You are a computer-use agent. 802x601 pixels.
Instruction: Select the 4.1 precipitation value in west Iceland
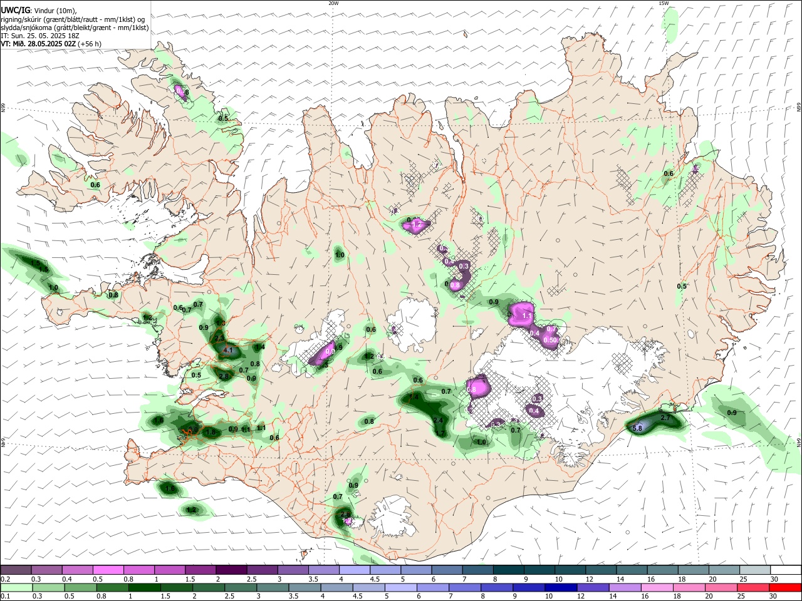pyautogui.click(x=228, y=351)
